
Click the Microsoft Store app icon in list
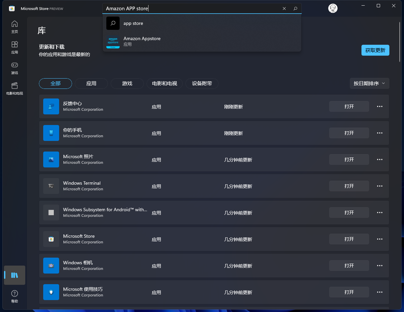tap(51, 239)
